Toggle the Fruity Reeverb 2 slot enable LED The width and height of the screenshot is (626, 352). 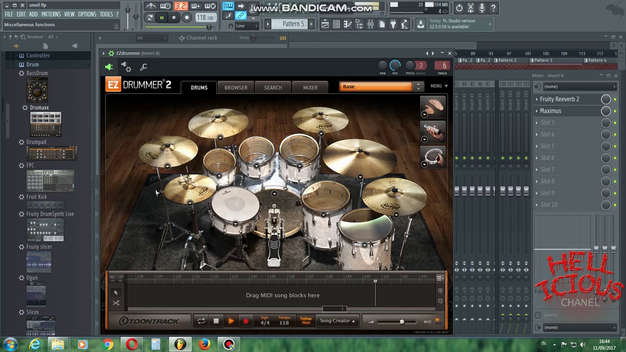pyautogui.click(x=615, y=99)
